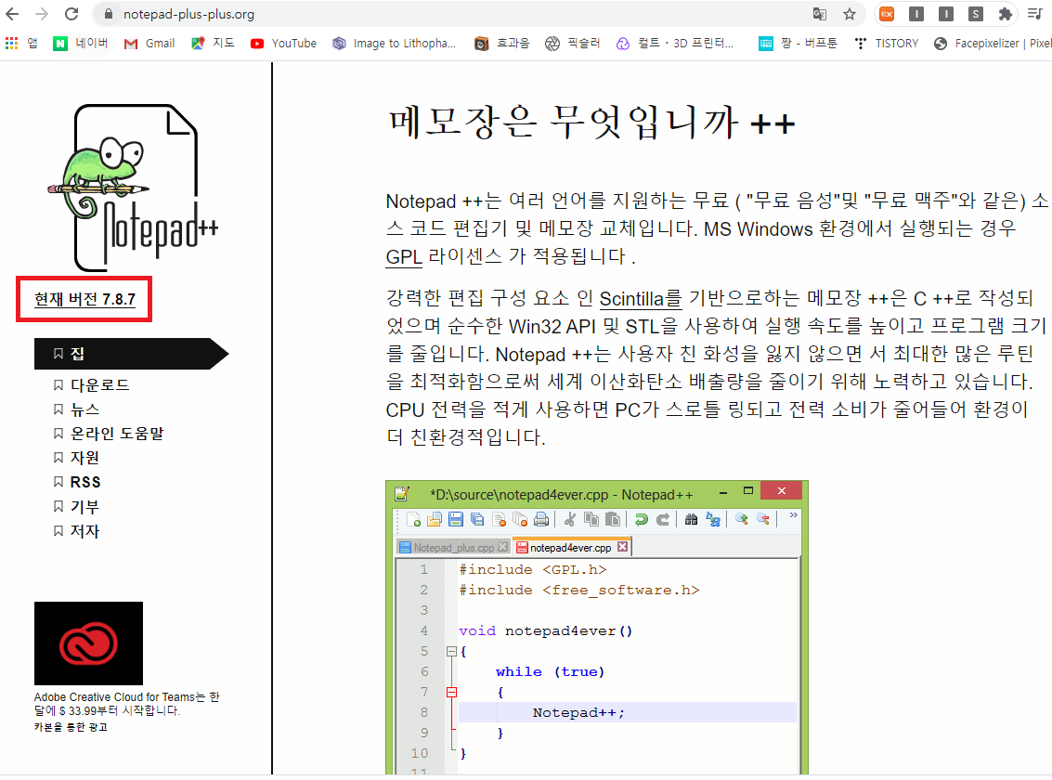Open the YouTube bookmark

[x=283, y=44]
